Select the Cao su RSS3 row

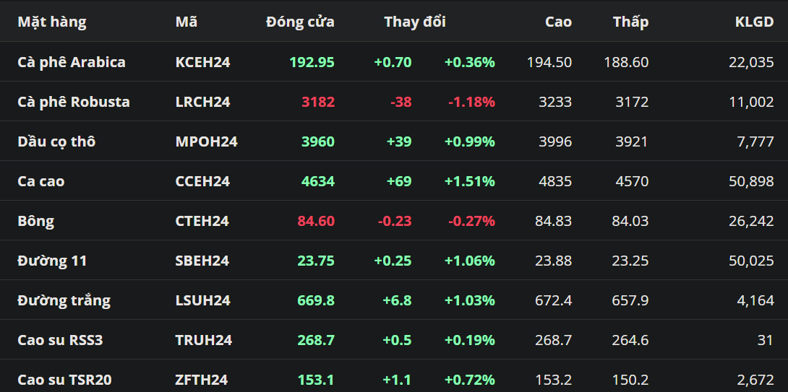coord(60,340)
